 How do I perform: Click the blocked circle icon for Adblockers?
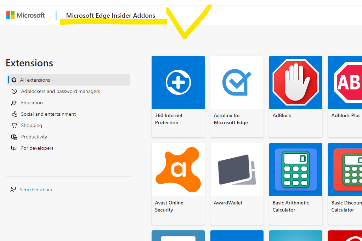(x=14, y=91)
